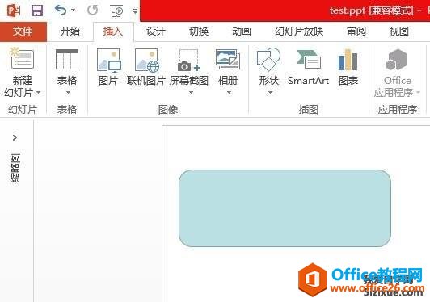
Task: Click the 相册 (Photo Album) icon
Action: tap(228, 59)
